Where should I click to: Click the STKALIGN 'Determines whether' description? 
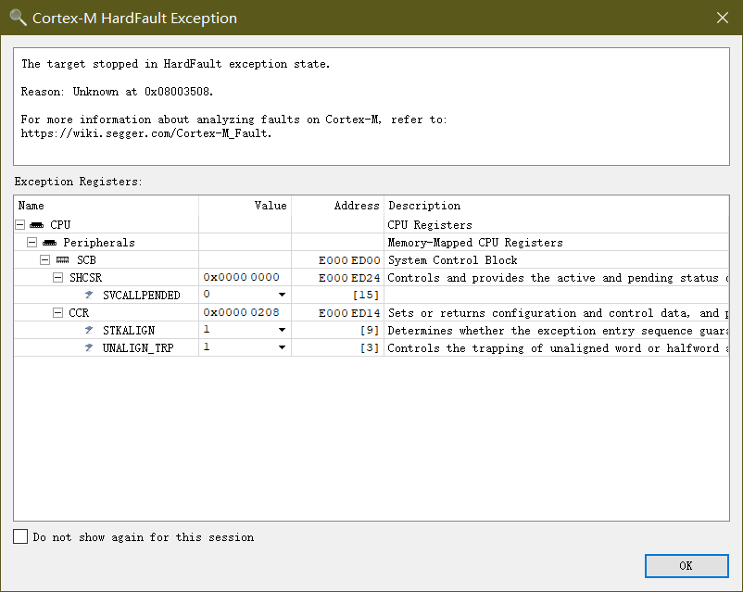coord(558,331)
